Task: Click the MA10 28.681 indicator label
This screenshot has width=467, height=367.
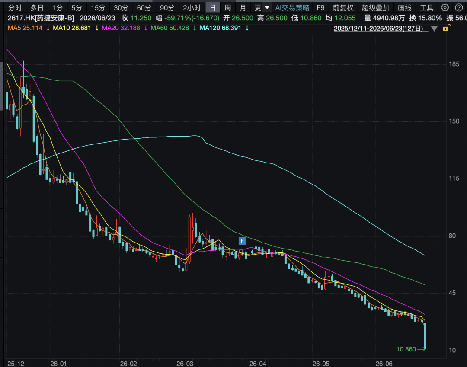Action: (72, 28)
